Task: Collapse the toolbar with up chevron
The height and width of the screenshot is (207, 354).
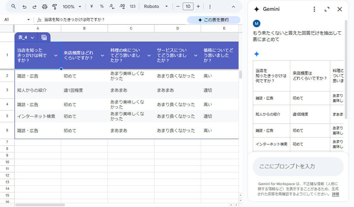Action: coord(233,7)
